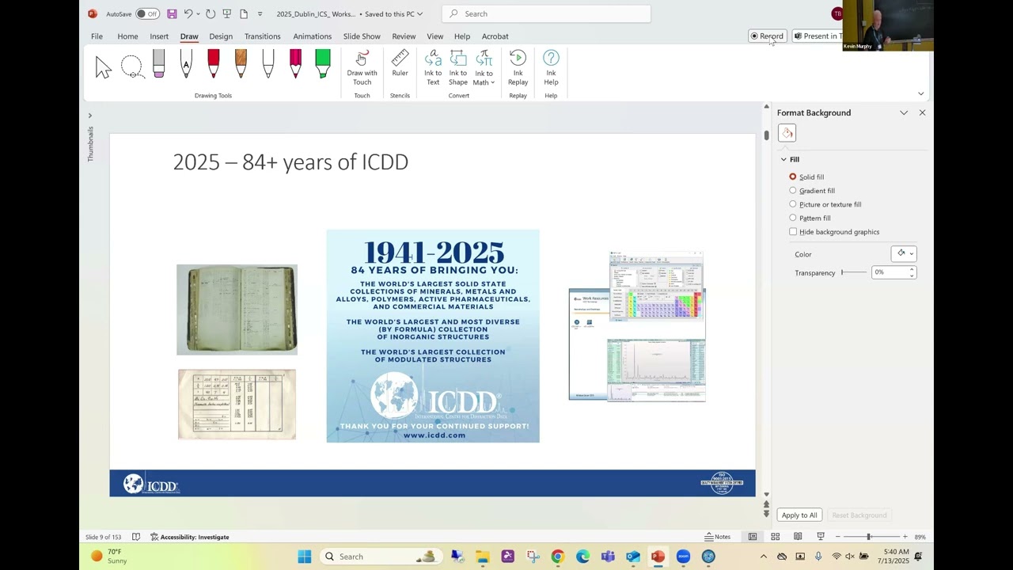The height and width of the screenshot is (570, 1013).
Task: Open the Transitions tab
Action: pos(262,36)
